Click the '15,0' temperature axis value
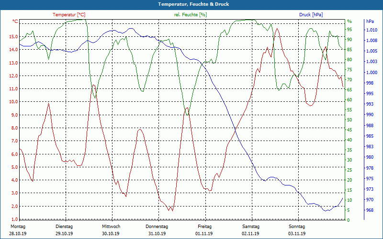This screenshot has width=383, height=239. pos(13,37)
